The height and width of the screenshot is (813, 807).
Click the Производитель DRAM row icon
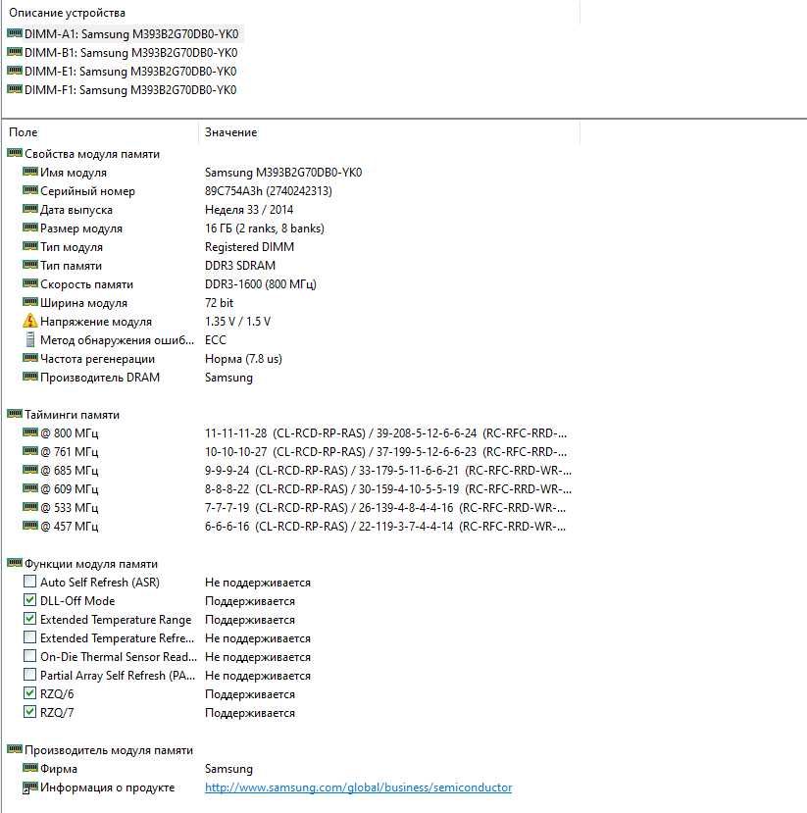tap(30, 377)
